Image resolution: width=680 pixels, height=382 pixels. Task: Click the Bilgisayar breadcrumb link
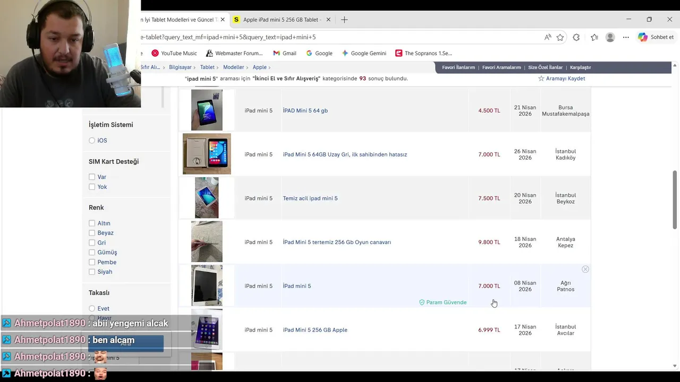click(x=180, y=67)
